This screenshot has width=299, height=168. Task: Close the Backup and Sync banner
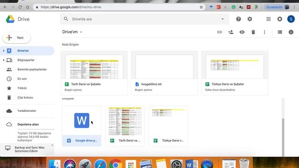tap(52, 145)
